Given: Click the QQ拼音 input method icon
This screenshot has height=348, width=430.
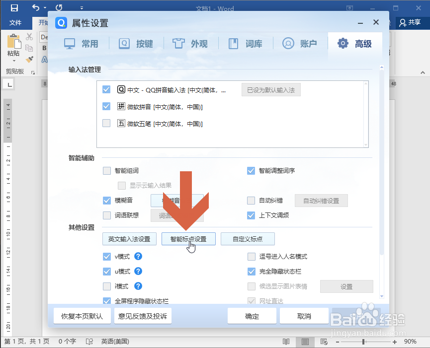Looking at the screenshot, I should (121, 89).
